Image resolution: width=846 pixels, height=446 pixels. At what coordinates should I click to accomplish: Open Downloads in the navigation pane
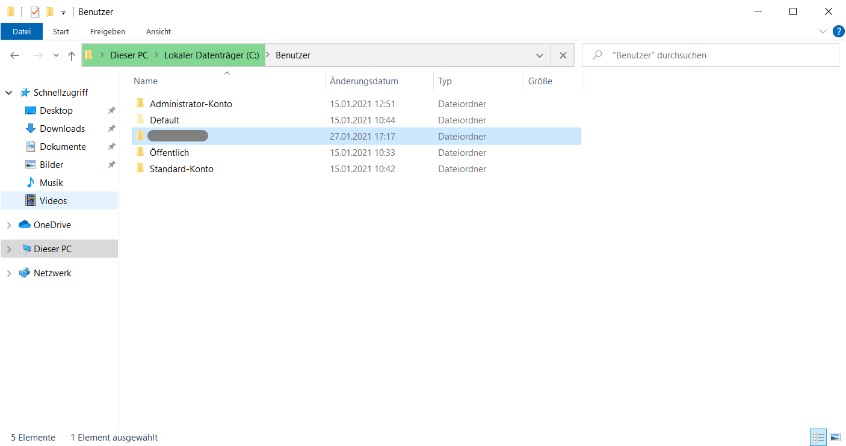[62, 129]
